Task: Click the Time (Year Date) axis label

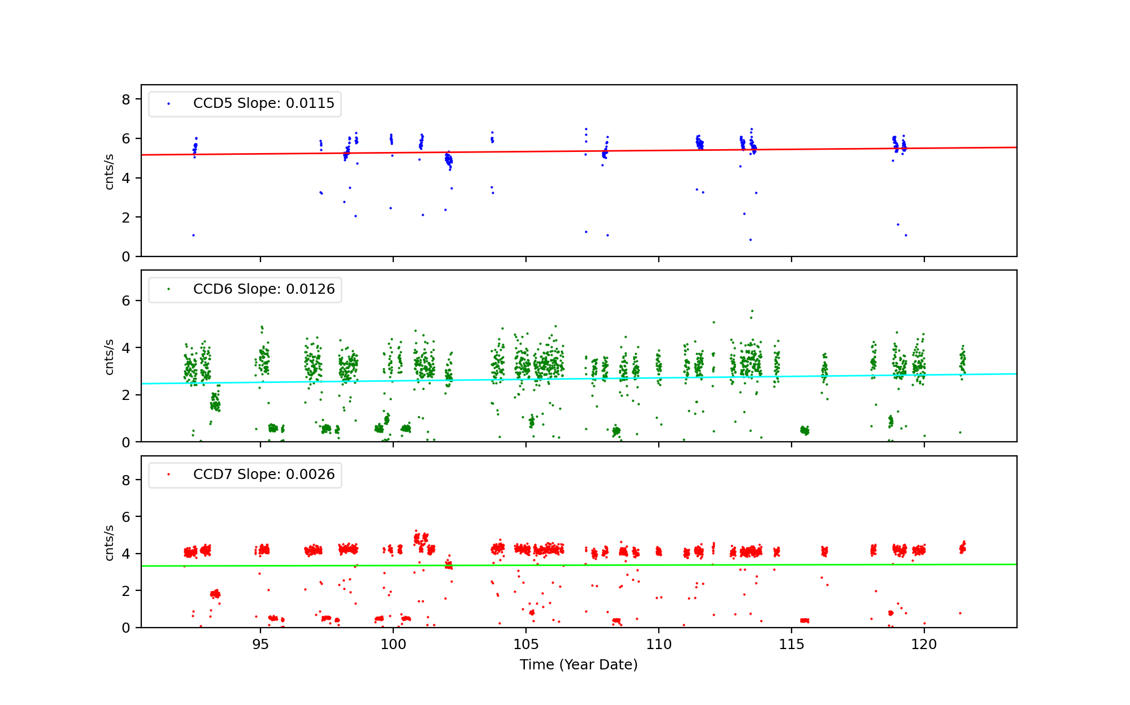Action: (x=579, y=665)
